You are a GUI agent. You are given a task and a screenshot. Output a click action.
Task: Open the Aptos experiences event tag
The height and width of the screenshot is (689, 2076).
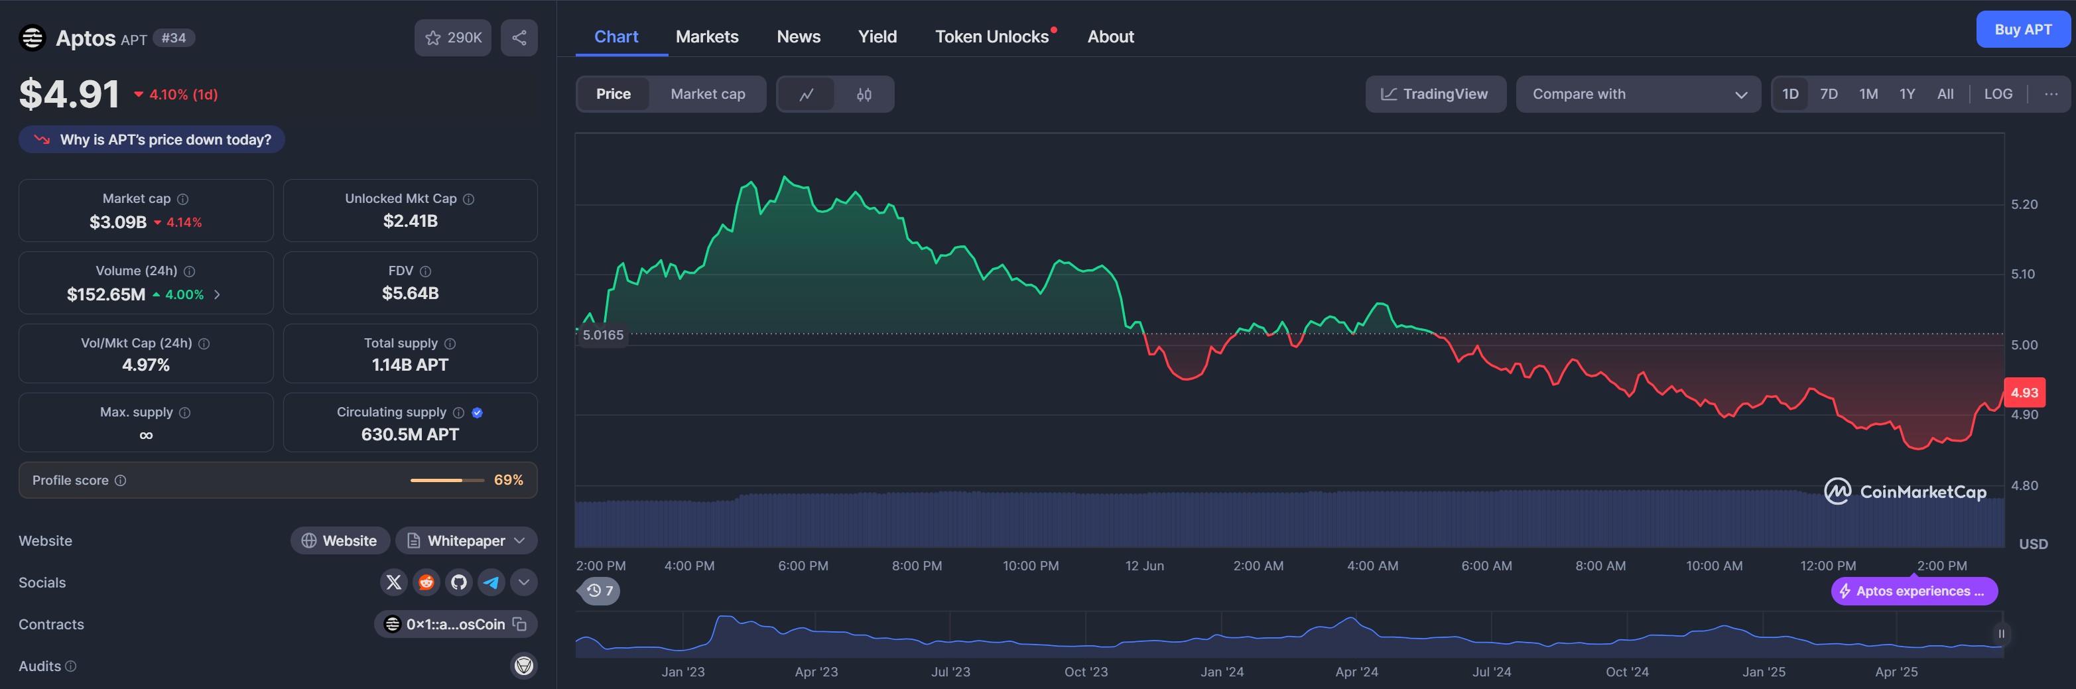[1914, 591]
